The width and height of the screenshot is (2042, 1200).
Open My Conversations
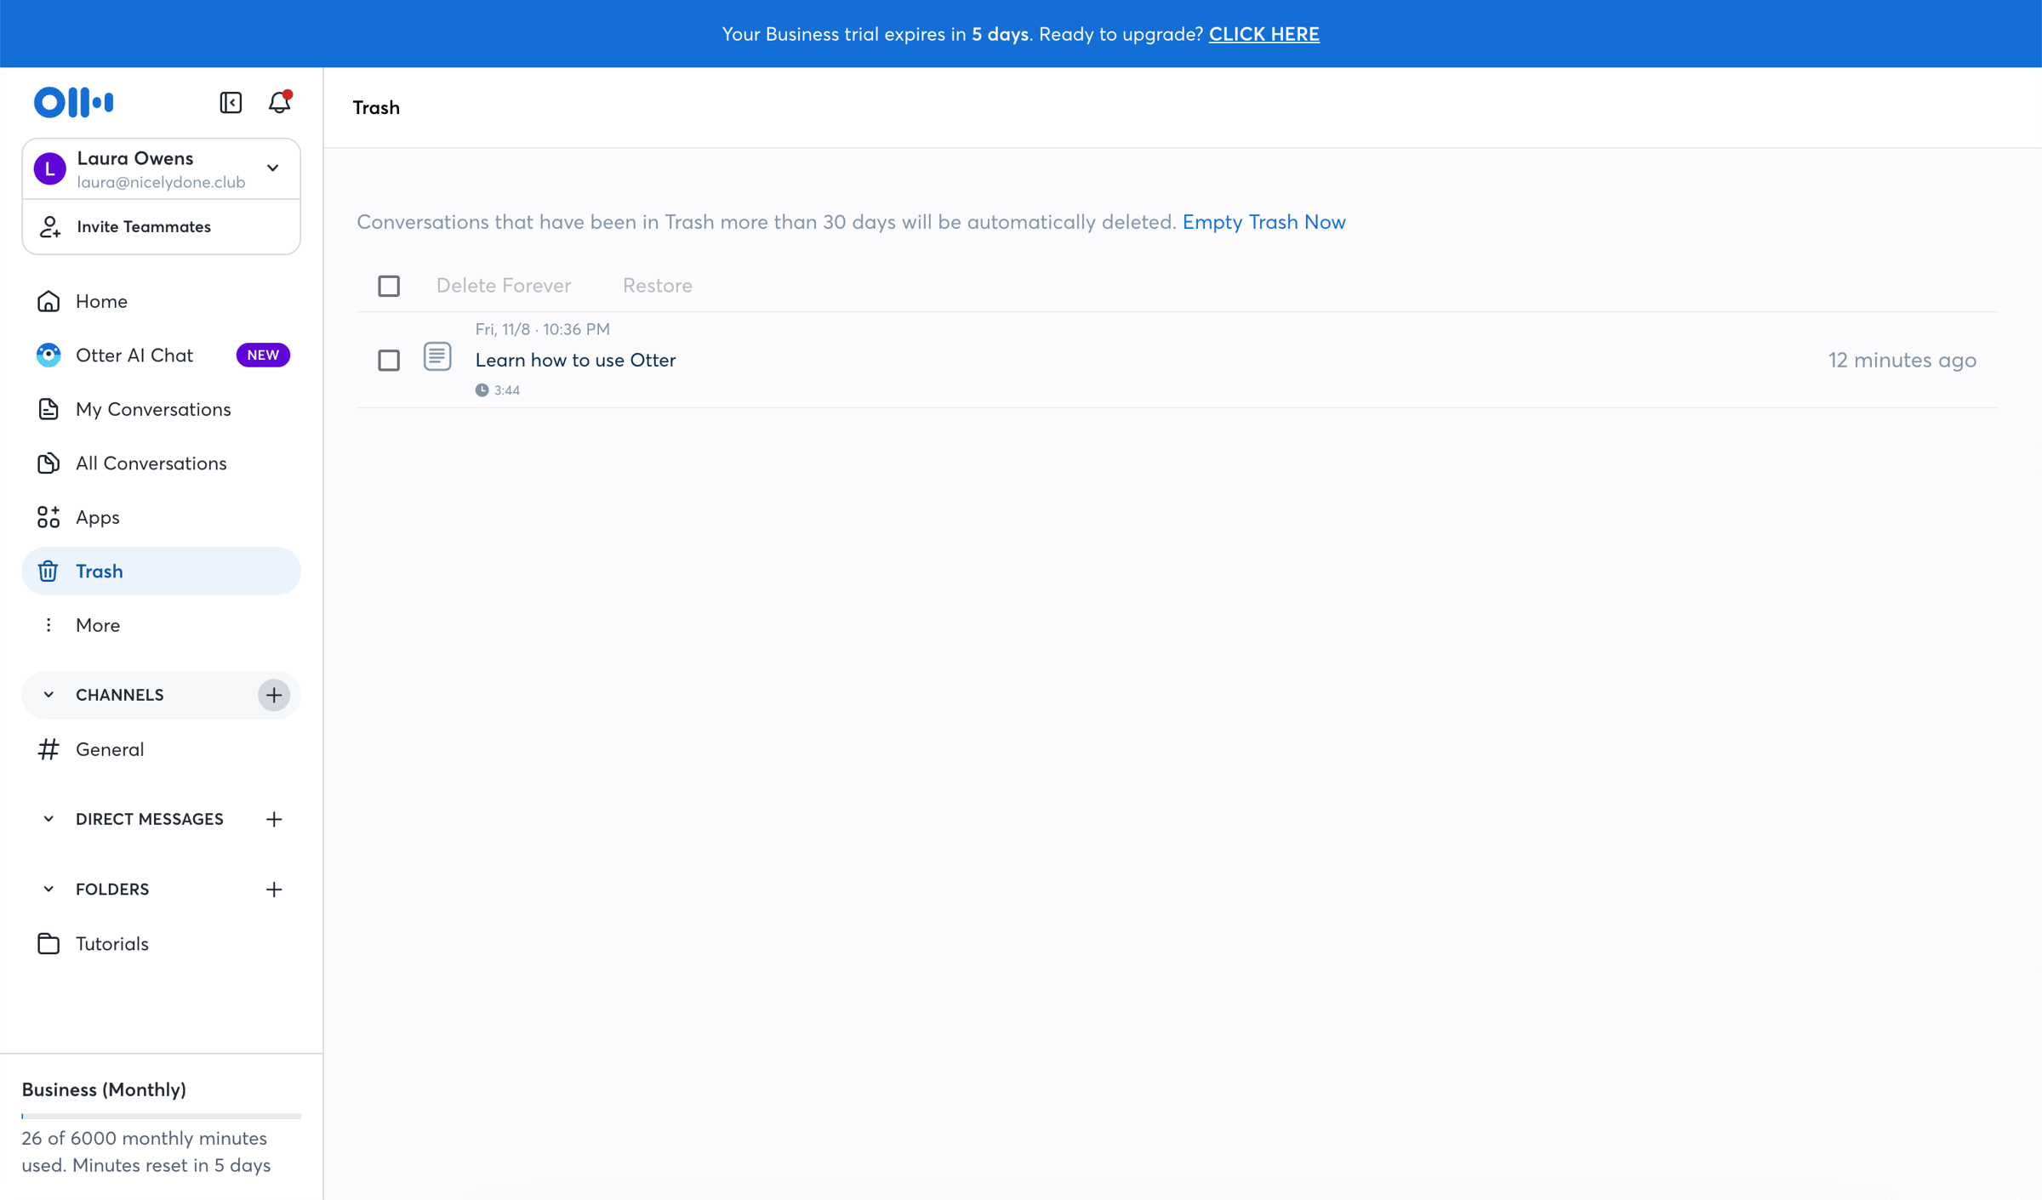[x=161, y=409]
